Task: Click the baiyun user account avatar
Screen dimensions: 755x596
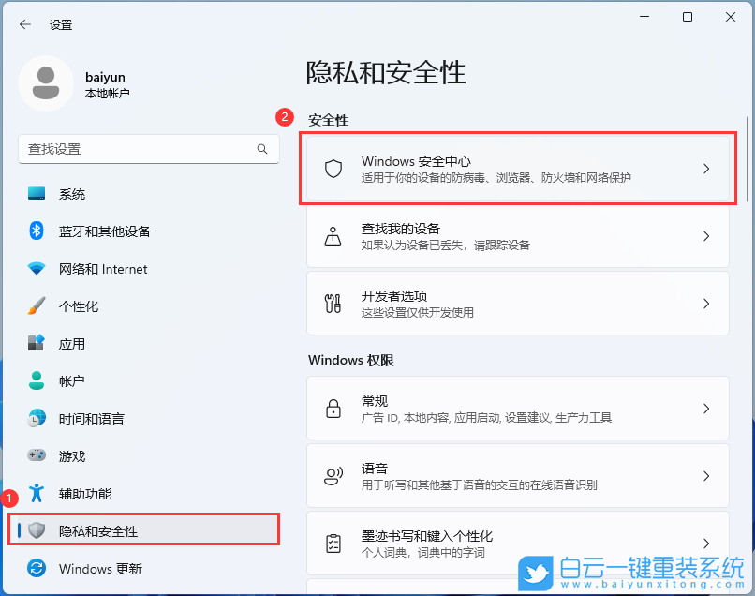Action: (44, 83)
